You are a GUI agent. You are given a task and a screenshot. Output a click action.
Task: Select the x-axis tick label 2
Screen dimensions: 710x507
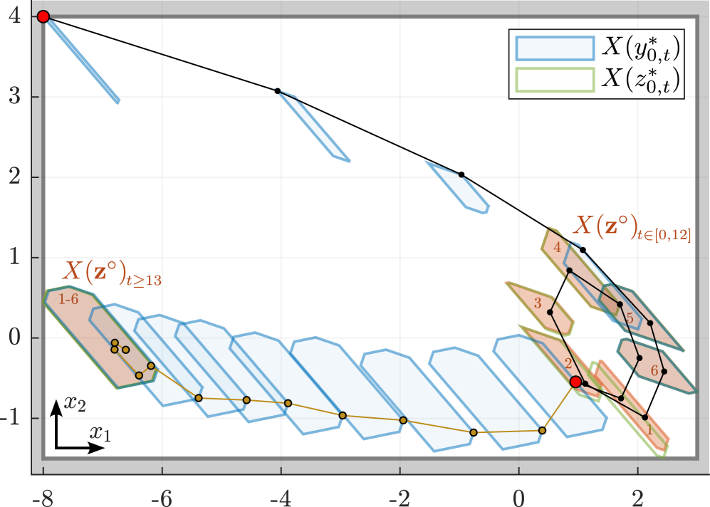coord(637,495)
